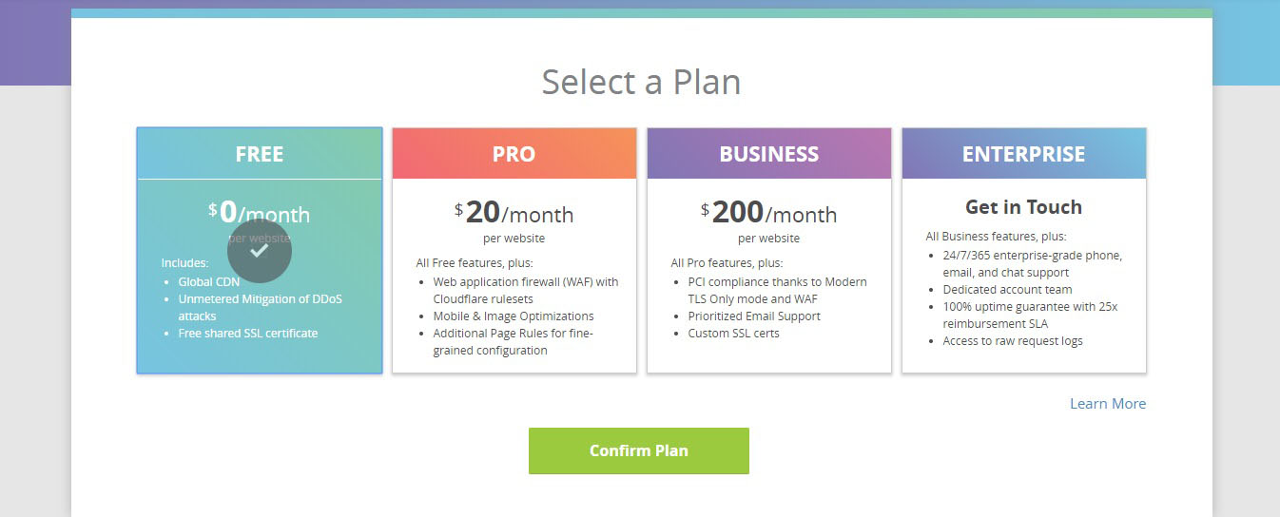Click the $20/month price text

click(514, 212)
